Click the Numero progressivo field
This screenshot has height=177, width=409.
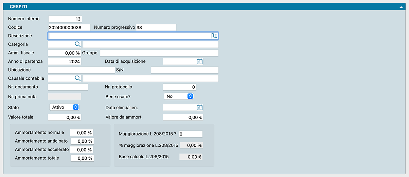pyautogui.click(x=156, y=28)
